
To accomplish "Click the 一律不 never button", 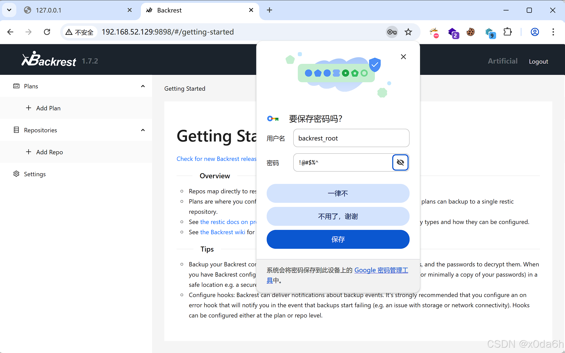I will click(x=338, y=193).
